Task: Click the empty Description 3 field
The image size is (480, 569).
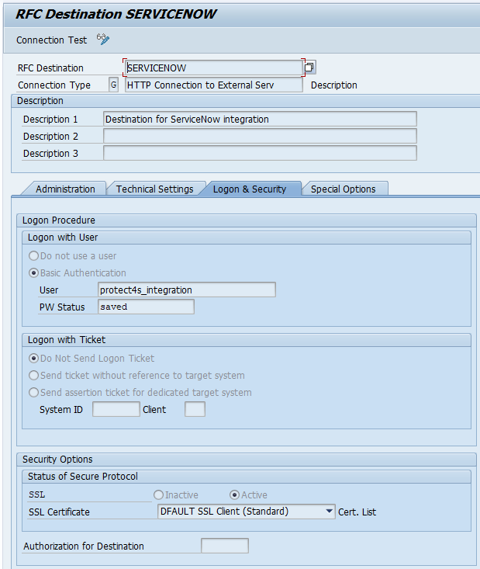Action: (x=260, y=153)
